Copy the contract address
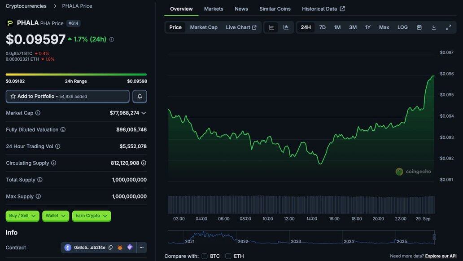Image resolution: width=463 pixels, height=261 pixels. point(110,248)
